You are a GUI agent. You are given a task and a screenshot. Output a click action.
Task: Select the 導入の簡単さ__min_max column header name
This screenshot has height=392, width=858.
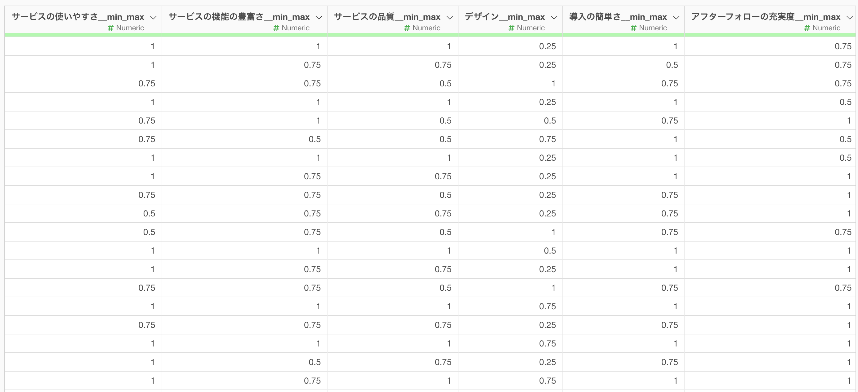click(x=618, y=17)
